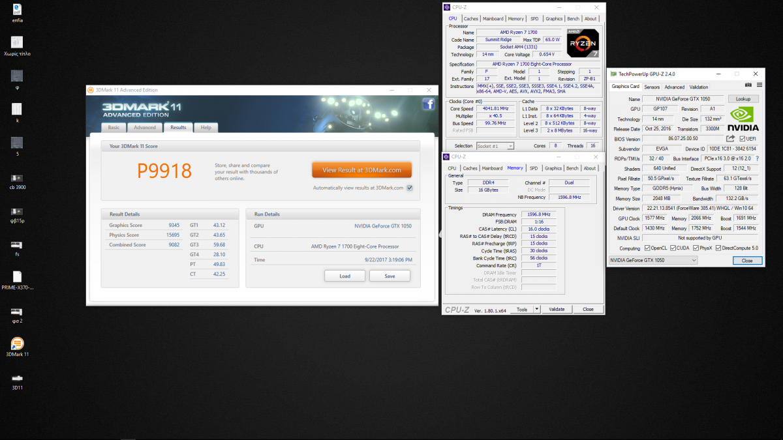Image resolution: width=783 pixels, height=440 pixels.
Task: Launch the 3DMark 11 desktop shortcut
Action: pos(18,347)
